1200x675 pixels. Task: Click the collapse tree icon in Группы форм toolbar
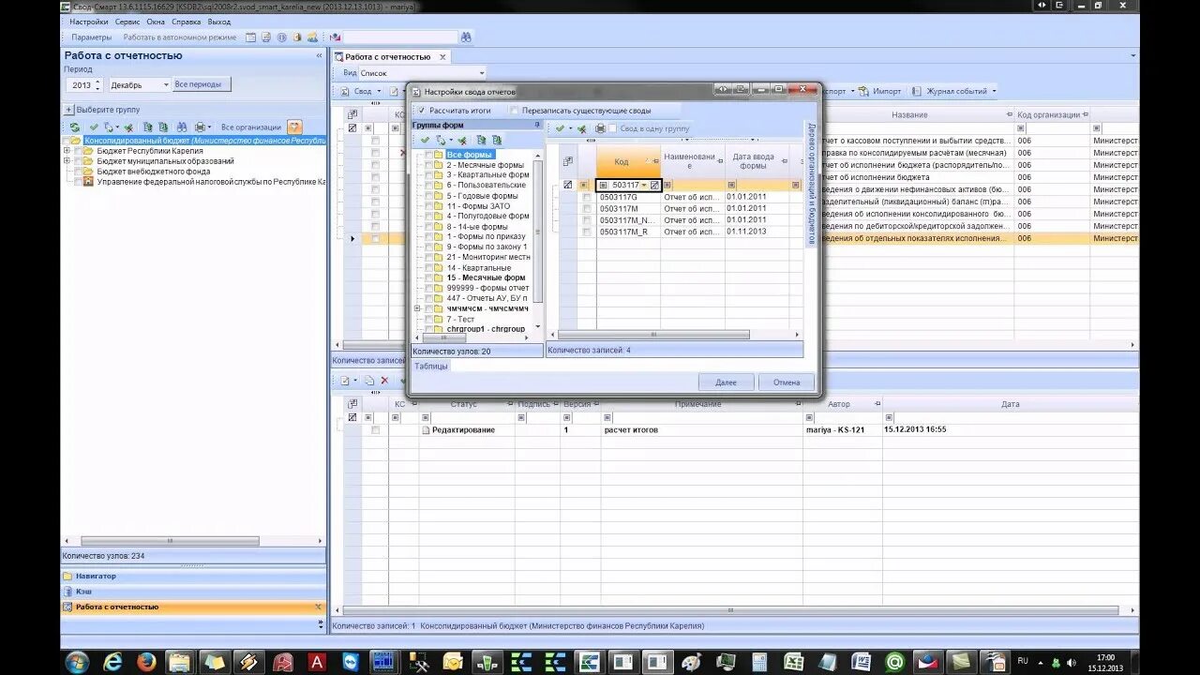497,140
